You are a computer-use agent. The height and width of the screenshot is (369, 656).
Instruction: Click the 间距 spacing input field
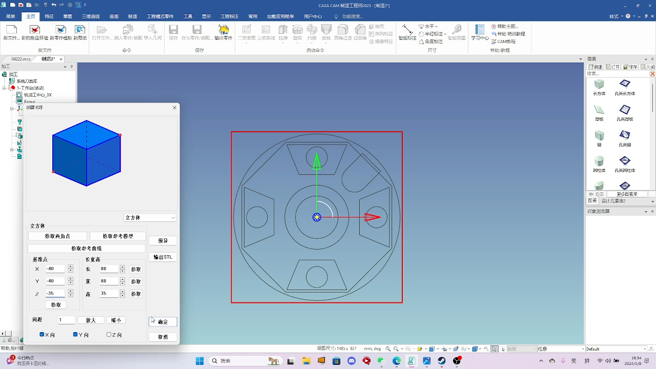click(x=66, y=320)
